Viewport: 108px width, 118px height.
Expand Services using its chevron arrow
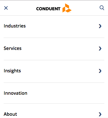pyautogui.click(x=100, y=49)
